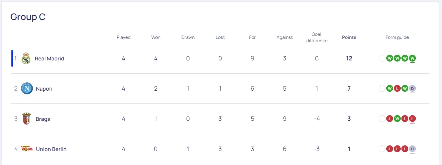This screenshot has width=442, height=165.
Task: Click the Group C heading
Action: [28, 17]
